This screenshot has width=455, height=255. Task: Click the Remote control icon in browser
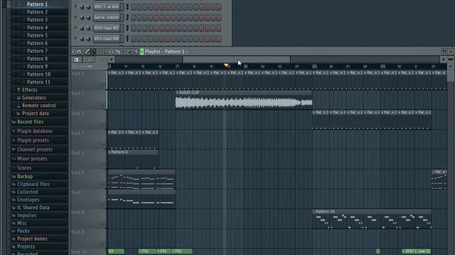point(18,106)
